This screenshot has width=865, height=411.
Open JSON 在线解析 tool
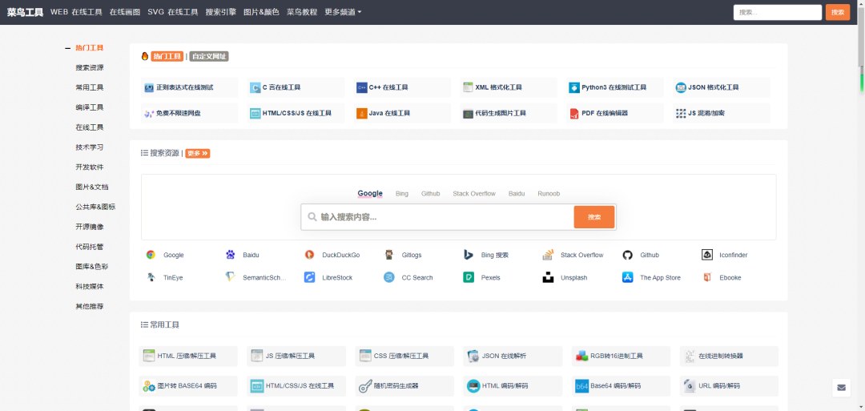tap(513, 356)
